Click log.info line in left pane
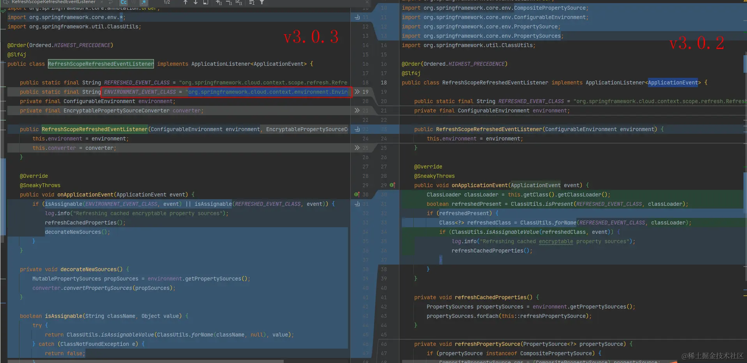This screenshot has height=363, width=747. click(x=137, y=213)
